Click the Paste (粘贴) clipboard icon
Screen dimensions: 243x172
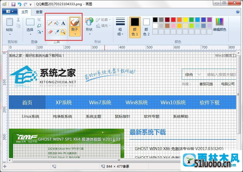(9, 22)
